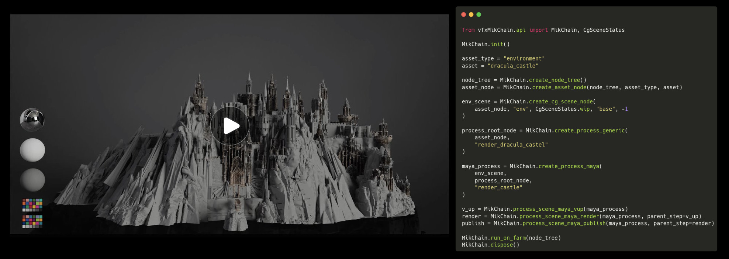Select the lower color checker chart

click(32, 221)
